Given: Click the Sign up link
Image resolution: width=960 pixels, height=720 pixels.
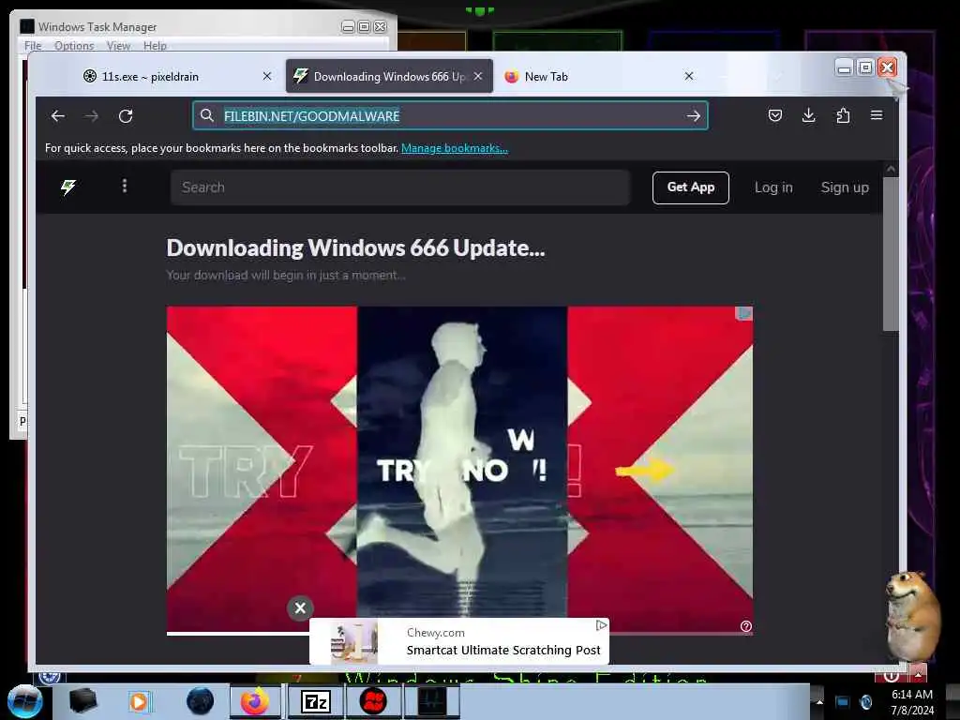Looking at the screenshot, I should coord(845,187).
